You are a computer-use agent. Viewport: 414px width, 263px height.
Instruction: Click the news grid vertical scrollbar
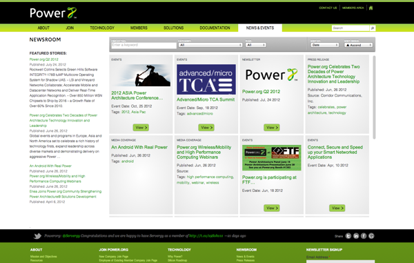coord(374,97)
